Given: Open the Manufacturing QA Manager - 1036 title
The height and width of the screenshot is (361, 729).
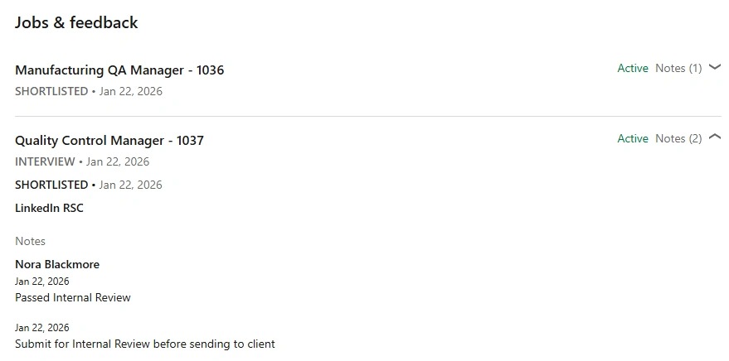Looking at the screenshot, I should click(119, 70).
